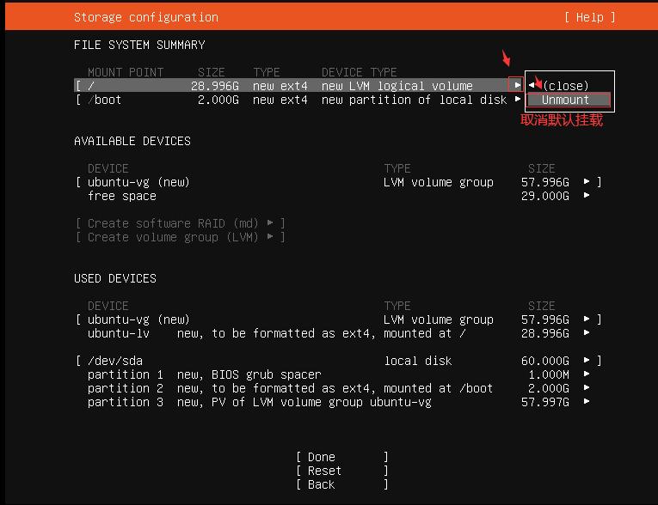Viewport: 658px width, 505px height.
Task: Select the /boot new ext4 partition row
Action: 292,100
